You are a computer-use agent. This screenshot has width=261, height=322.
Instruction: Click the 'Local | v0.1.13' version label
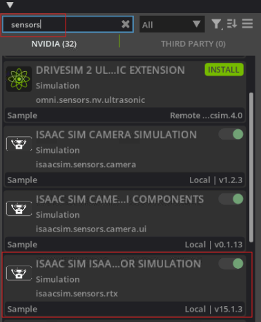click(213, 245)
